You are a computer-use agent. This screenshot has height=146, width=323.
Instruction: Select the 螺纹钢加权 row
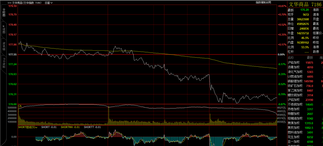(x=305, y=95)
